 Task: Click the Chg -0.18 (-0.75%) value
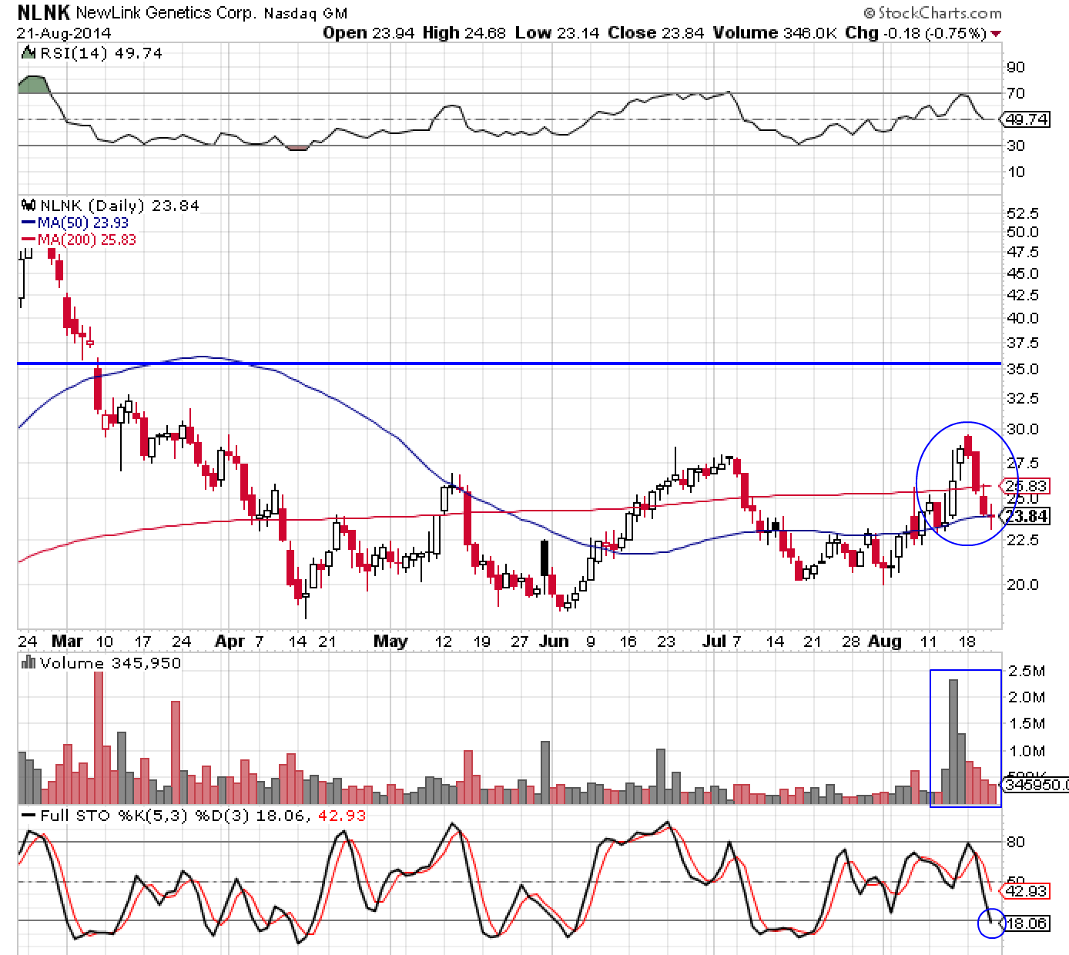[915, 33]
